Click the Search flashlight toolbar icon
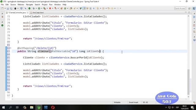 [x=75, y=8]
